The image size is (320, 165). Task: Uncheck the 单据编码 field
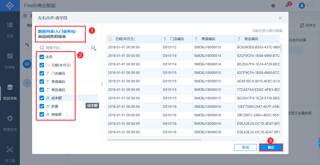point(42,82)
